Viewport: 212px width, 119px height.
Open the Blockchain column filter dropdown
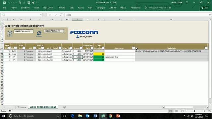[x=206, y=48]
